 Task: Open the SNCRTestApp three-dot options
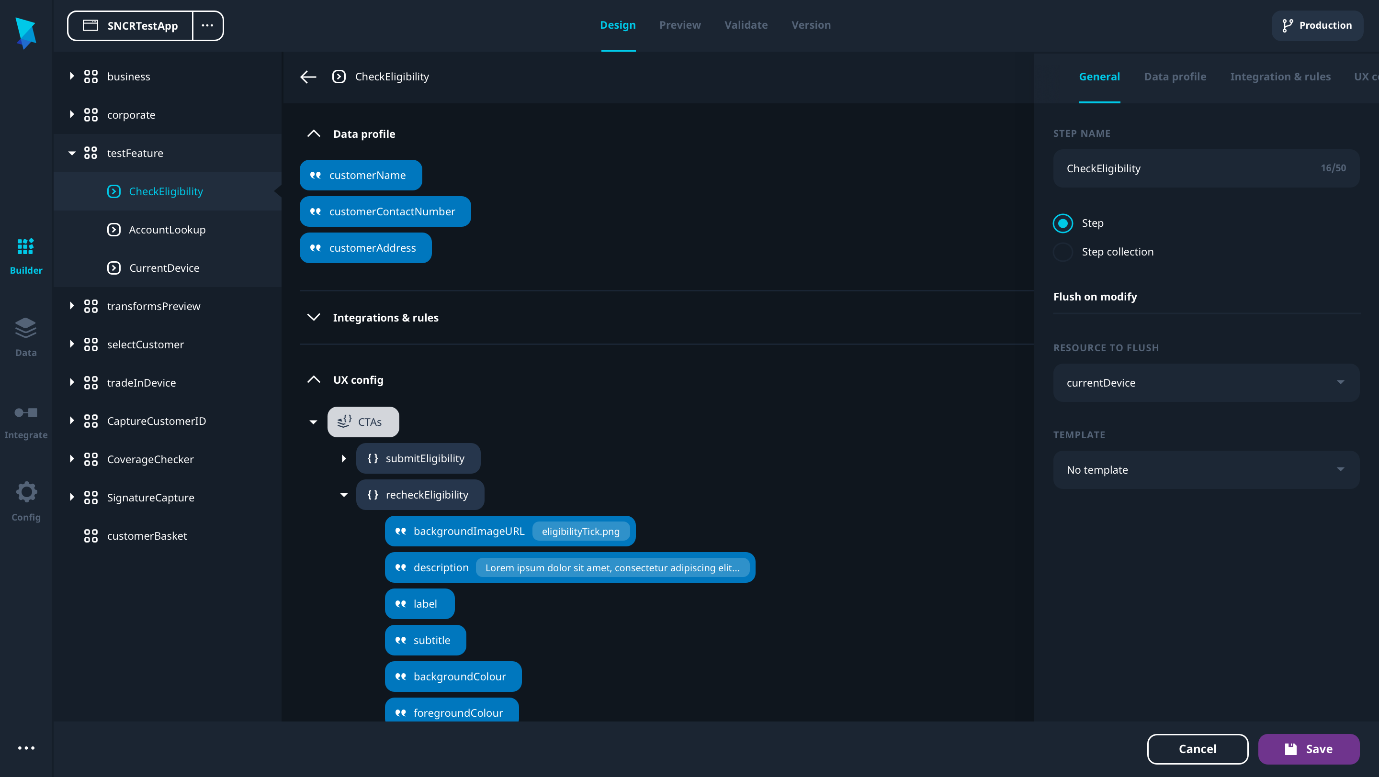tap(208, 26)
